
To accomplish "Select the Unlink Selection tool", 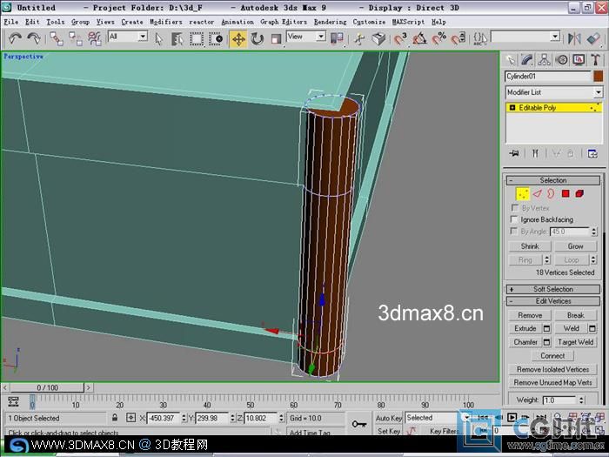I will pos(76,39).
